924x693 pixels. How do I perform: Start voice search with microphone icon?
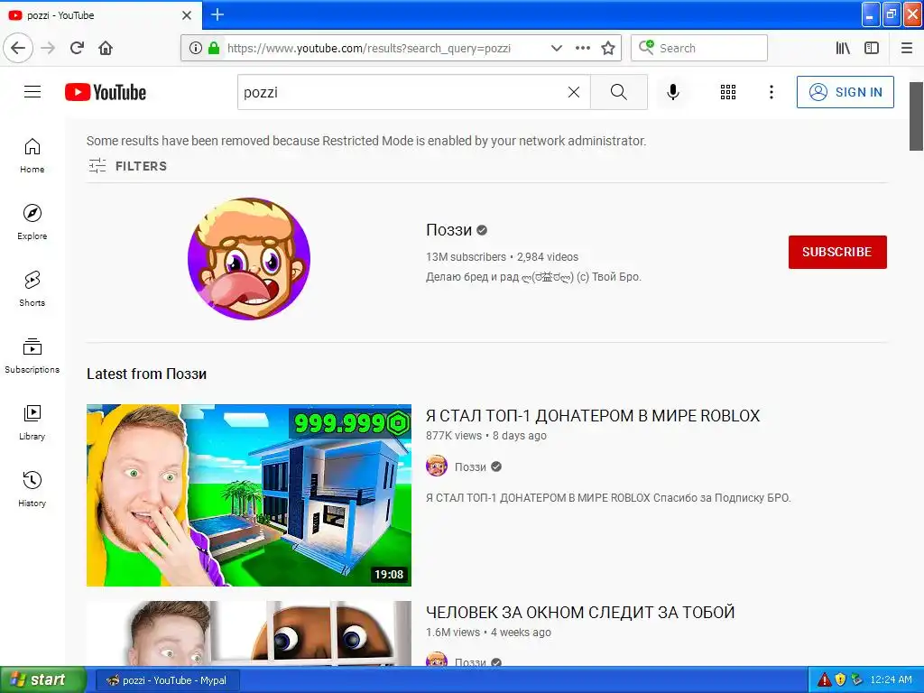coord(672,92)
